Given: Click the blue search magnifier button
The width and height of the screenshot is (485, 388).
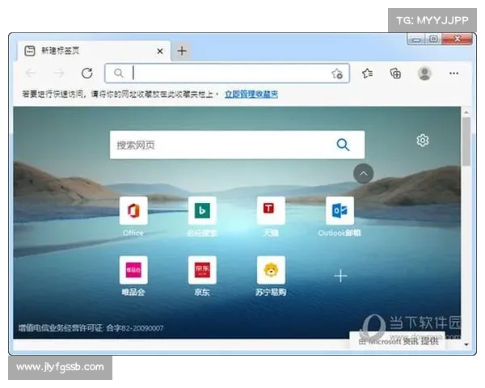Looking at the screenshot, I should 343,145.
